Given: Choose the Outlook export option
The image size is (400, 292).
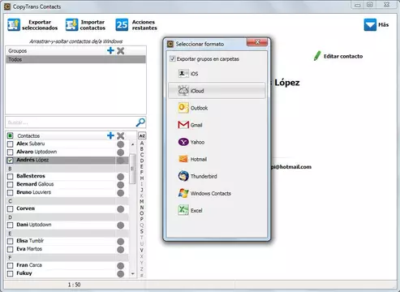Looking at the screenshot, I should (217, 108).
